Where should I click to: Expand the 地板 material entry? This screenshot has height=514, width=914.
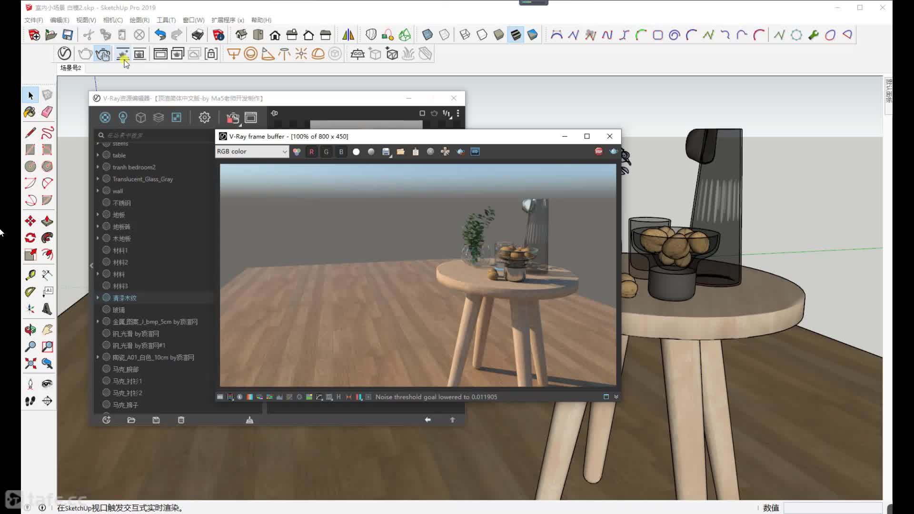tap(98, 215)
